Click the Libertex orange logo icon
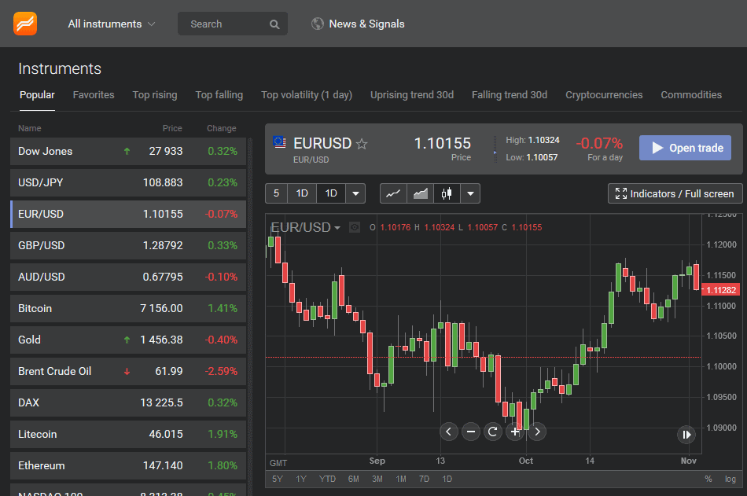747x496 pixels. (25, 24)
